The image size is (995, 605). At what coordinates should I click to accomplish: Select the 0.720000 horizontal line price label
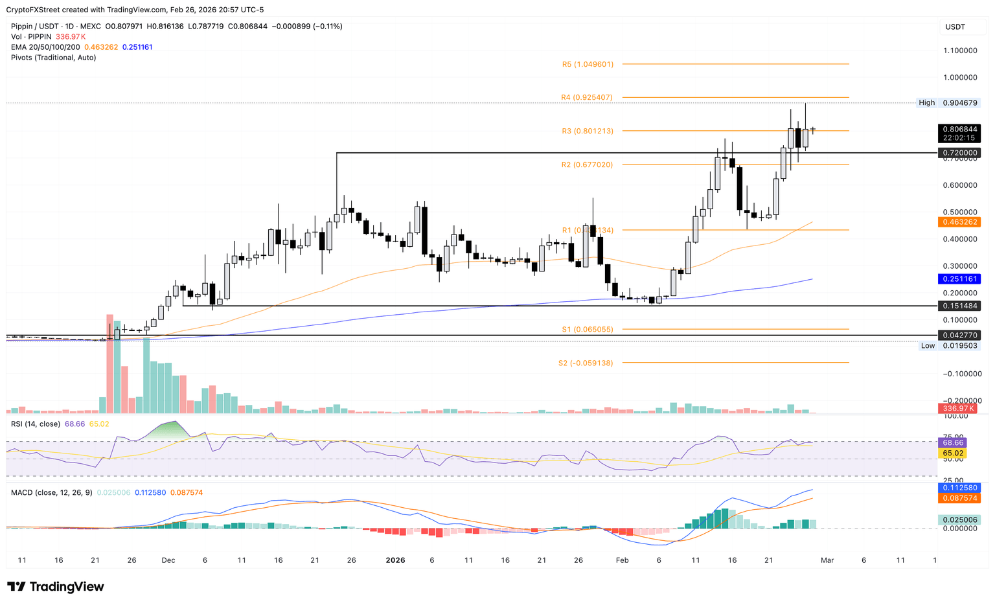pos(959,154)
